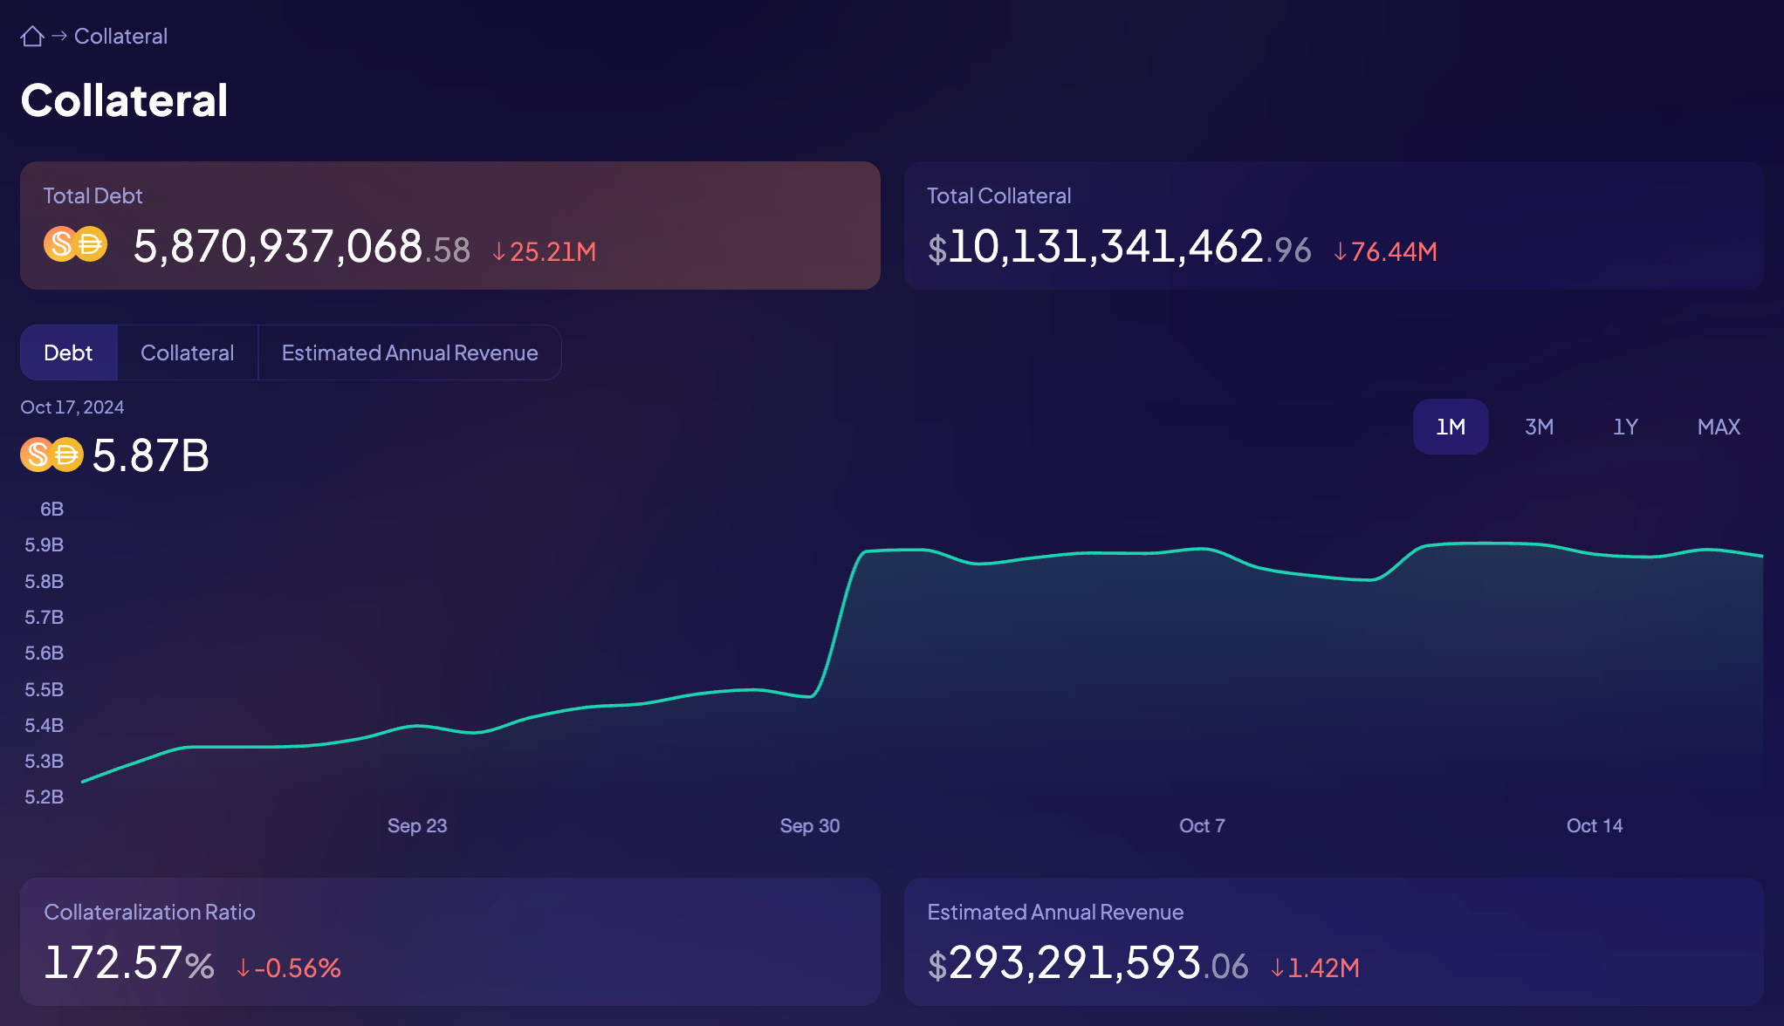Switch to the Collateral tab

[x=187, y=352]
